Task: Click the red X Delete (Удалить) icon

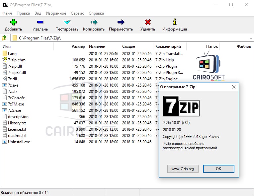Action: [x=148, y=22]
